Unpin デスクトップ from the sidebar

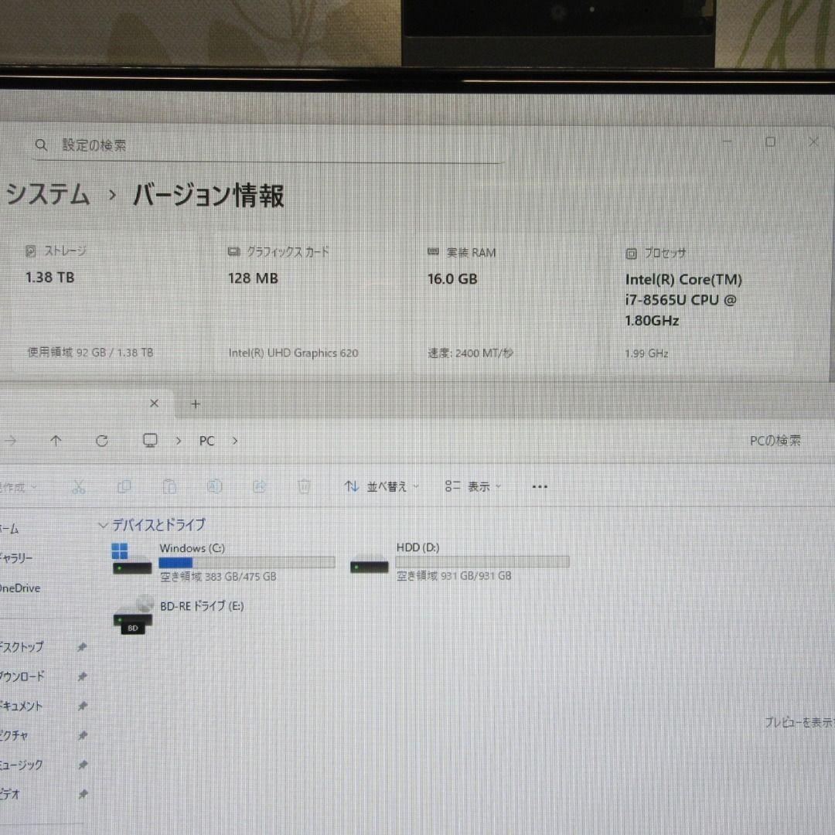click(x=81, y=647)
